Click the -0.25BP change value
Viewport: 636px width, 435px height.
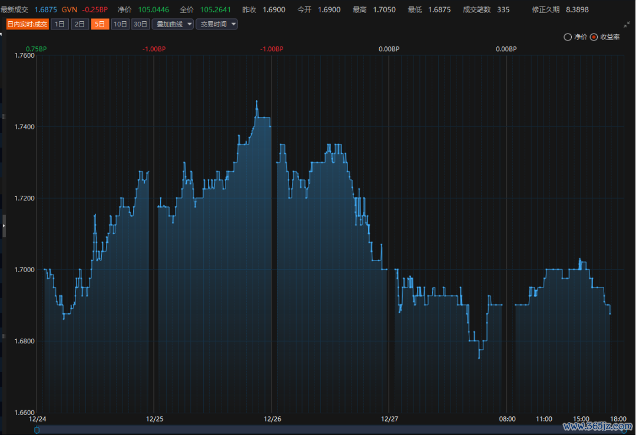(x=95, y=10)
